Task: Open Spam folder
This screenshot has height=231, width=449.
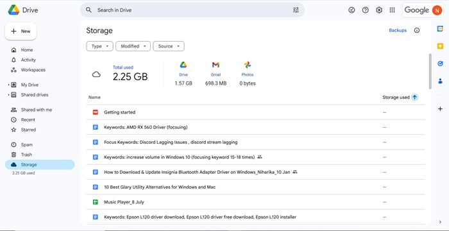Action: (27, 145)
